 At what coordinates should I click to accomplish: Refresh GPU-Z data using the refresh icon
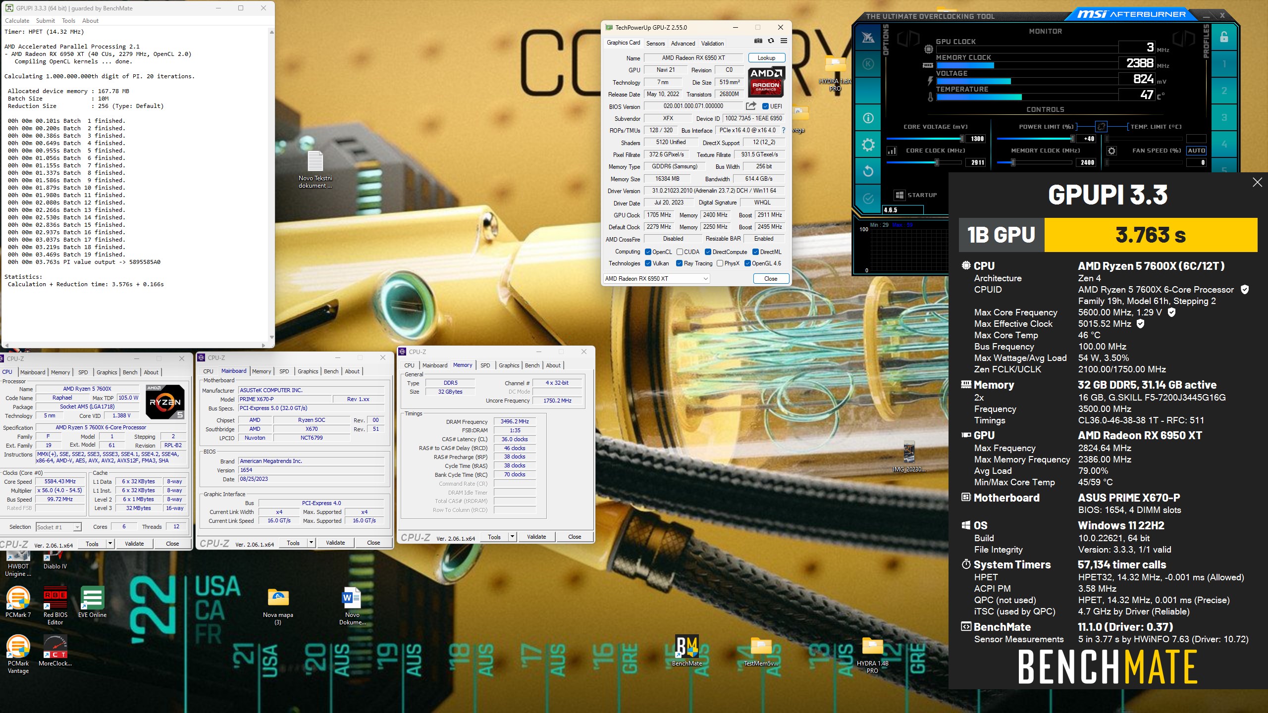[771, 41]
